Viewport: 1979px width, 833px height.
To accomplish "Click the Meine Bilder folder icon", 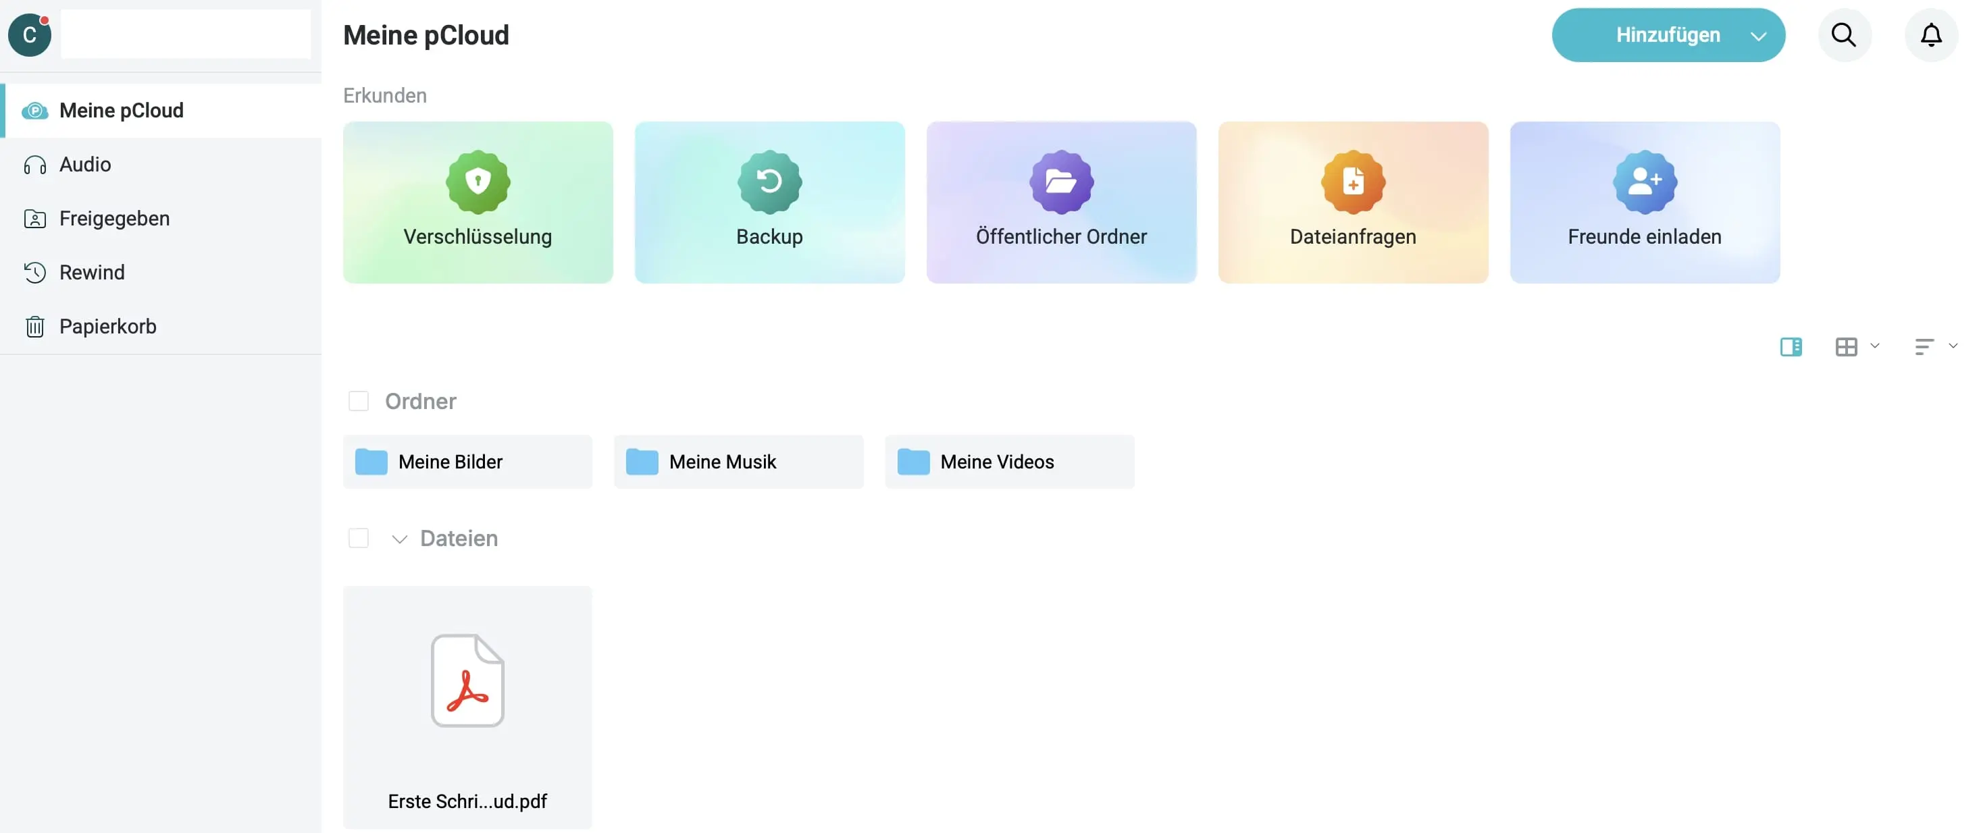I will coord(371,462).
